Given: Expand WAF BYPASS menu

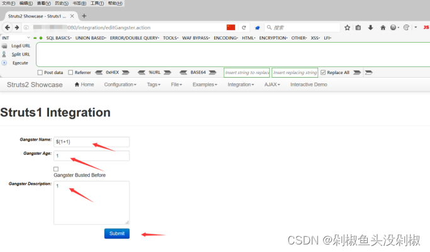Looking at the screenshot, I should point(196,38).
